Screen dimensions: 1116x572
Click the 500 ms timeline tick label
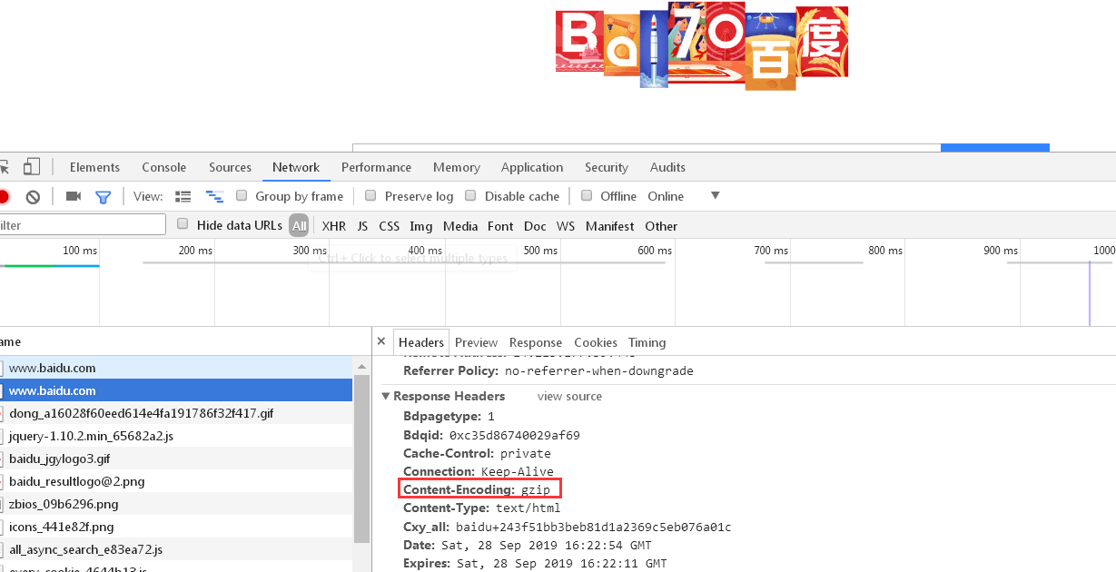[x=541, y=251]
